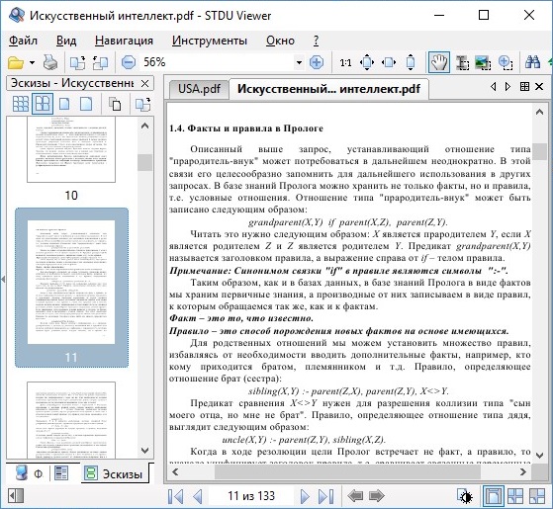Screen dimensions: 553x509
Task: Go to the previous page
Action: pos(198,496)
